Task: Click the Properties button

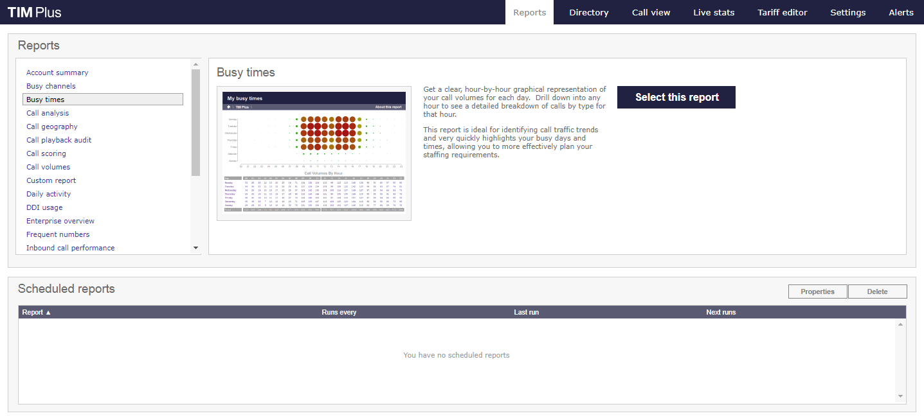Action: pyautogui.click(x=817, y=292)
